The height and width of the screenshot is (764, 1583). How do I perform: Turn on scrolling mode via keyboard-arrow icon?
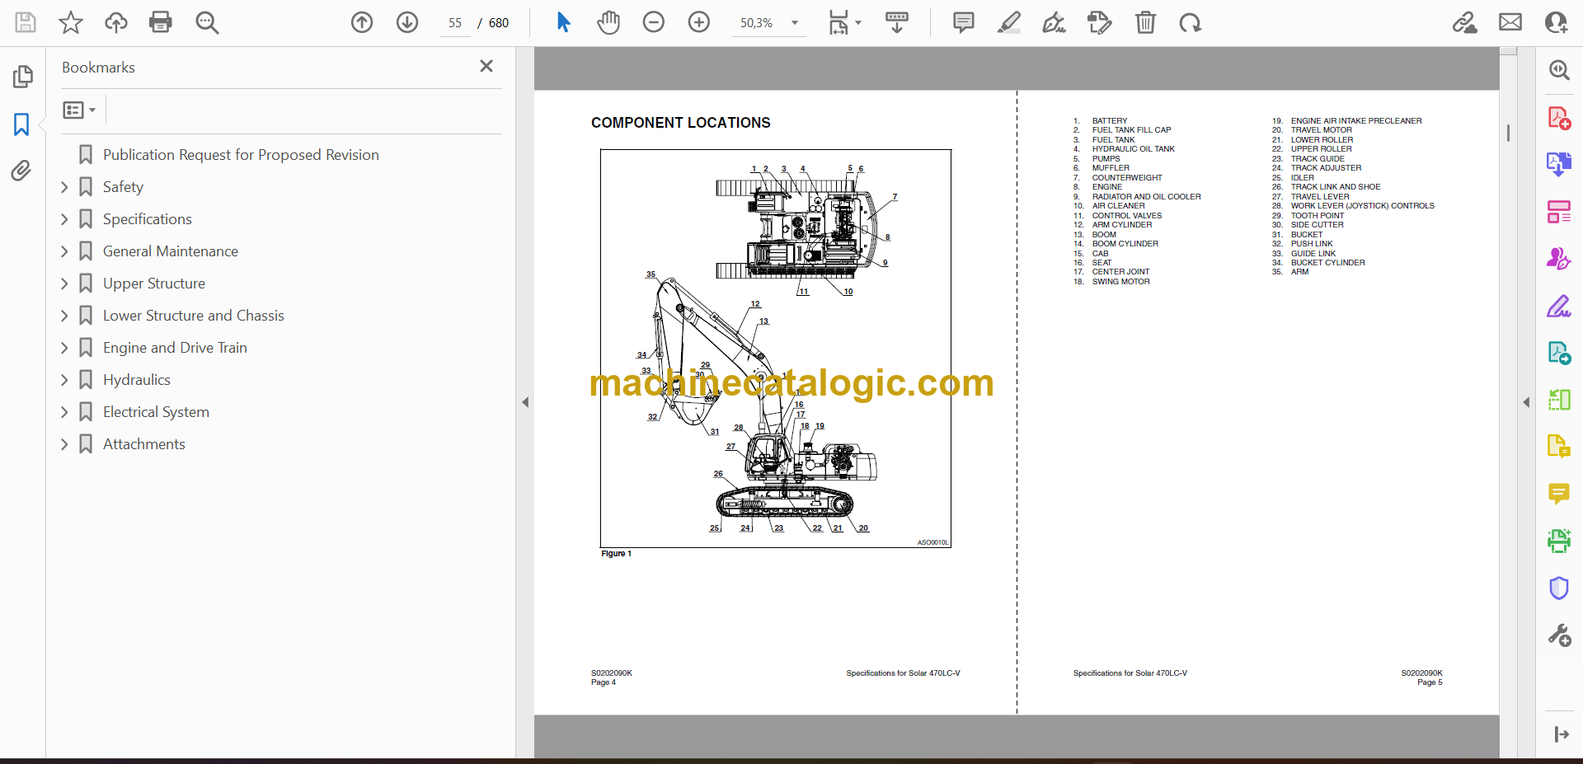(897, 22)
